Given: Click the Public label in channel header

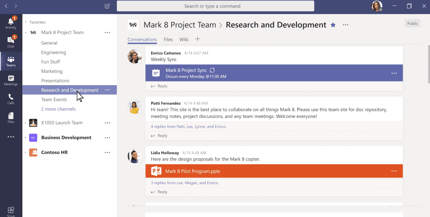Looking at the screenshot, I should click(x=412, y=24).
